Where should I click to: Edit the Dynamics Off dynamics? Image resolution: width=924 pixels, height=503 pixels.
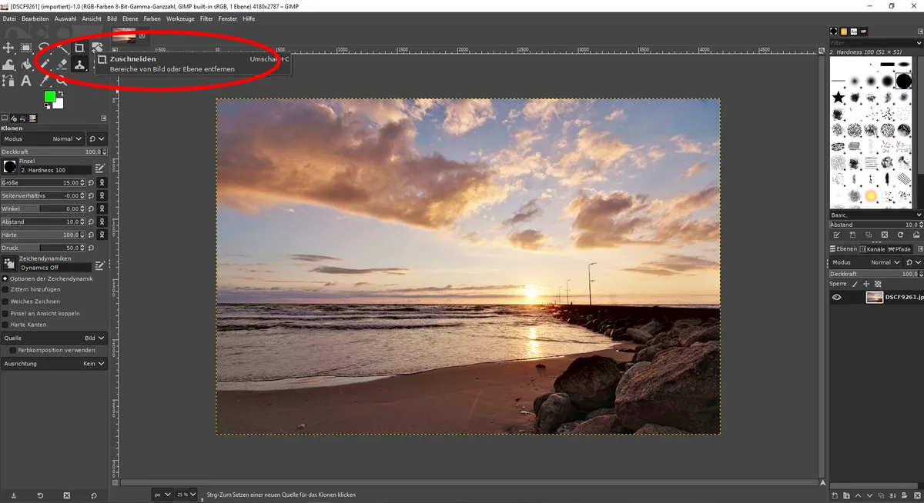[x=99, y=265]
